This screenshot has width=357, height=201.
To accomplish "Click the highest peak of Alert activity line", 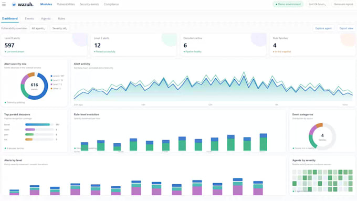I will [244, 72].
